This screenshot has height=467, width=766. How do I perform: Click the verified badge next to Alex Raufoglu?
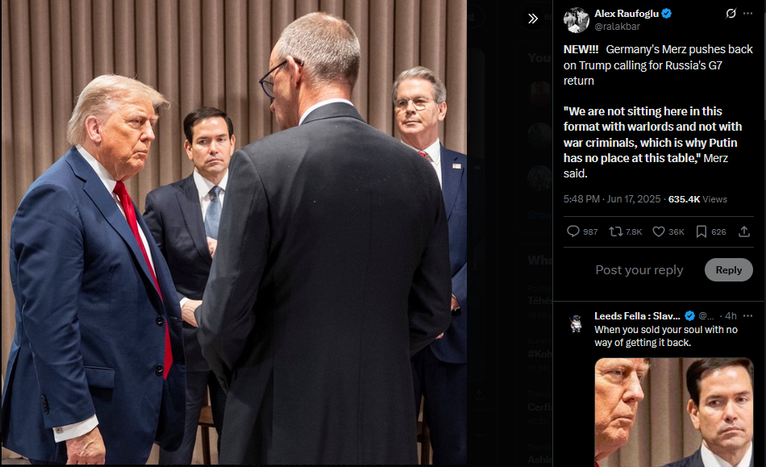(x=666, y=14)
